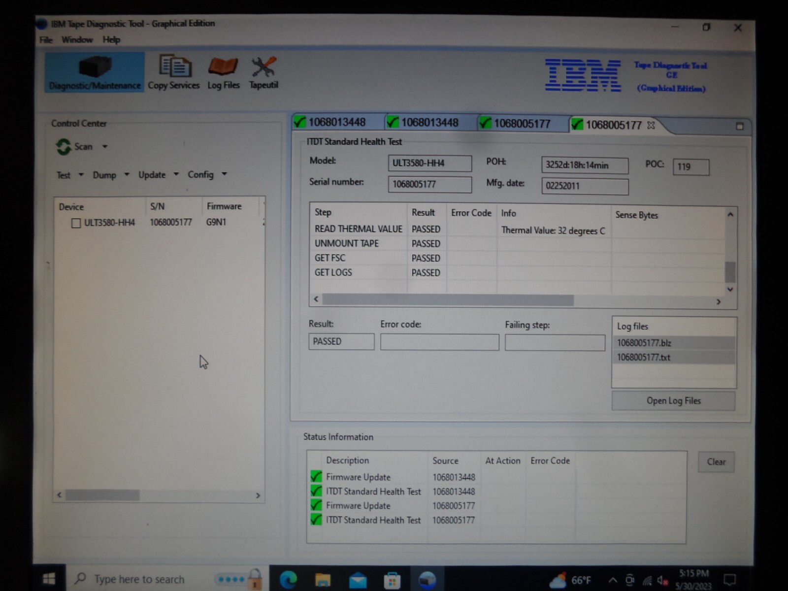Open network status tray icon
The height and width of the screenshot is (591, 788).
coord(647,581)
